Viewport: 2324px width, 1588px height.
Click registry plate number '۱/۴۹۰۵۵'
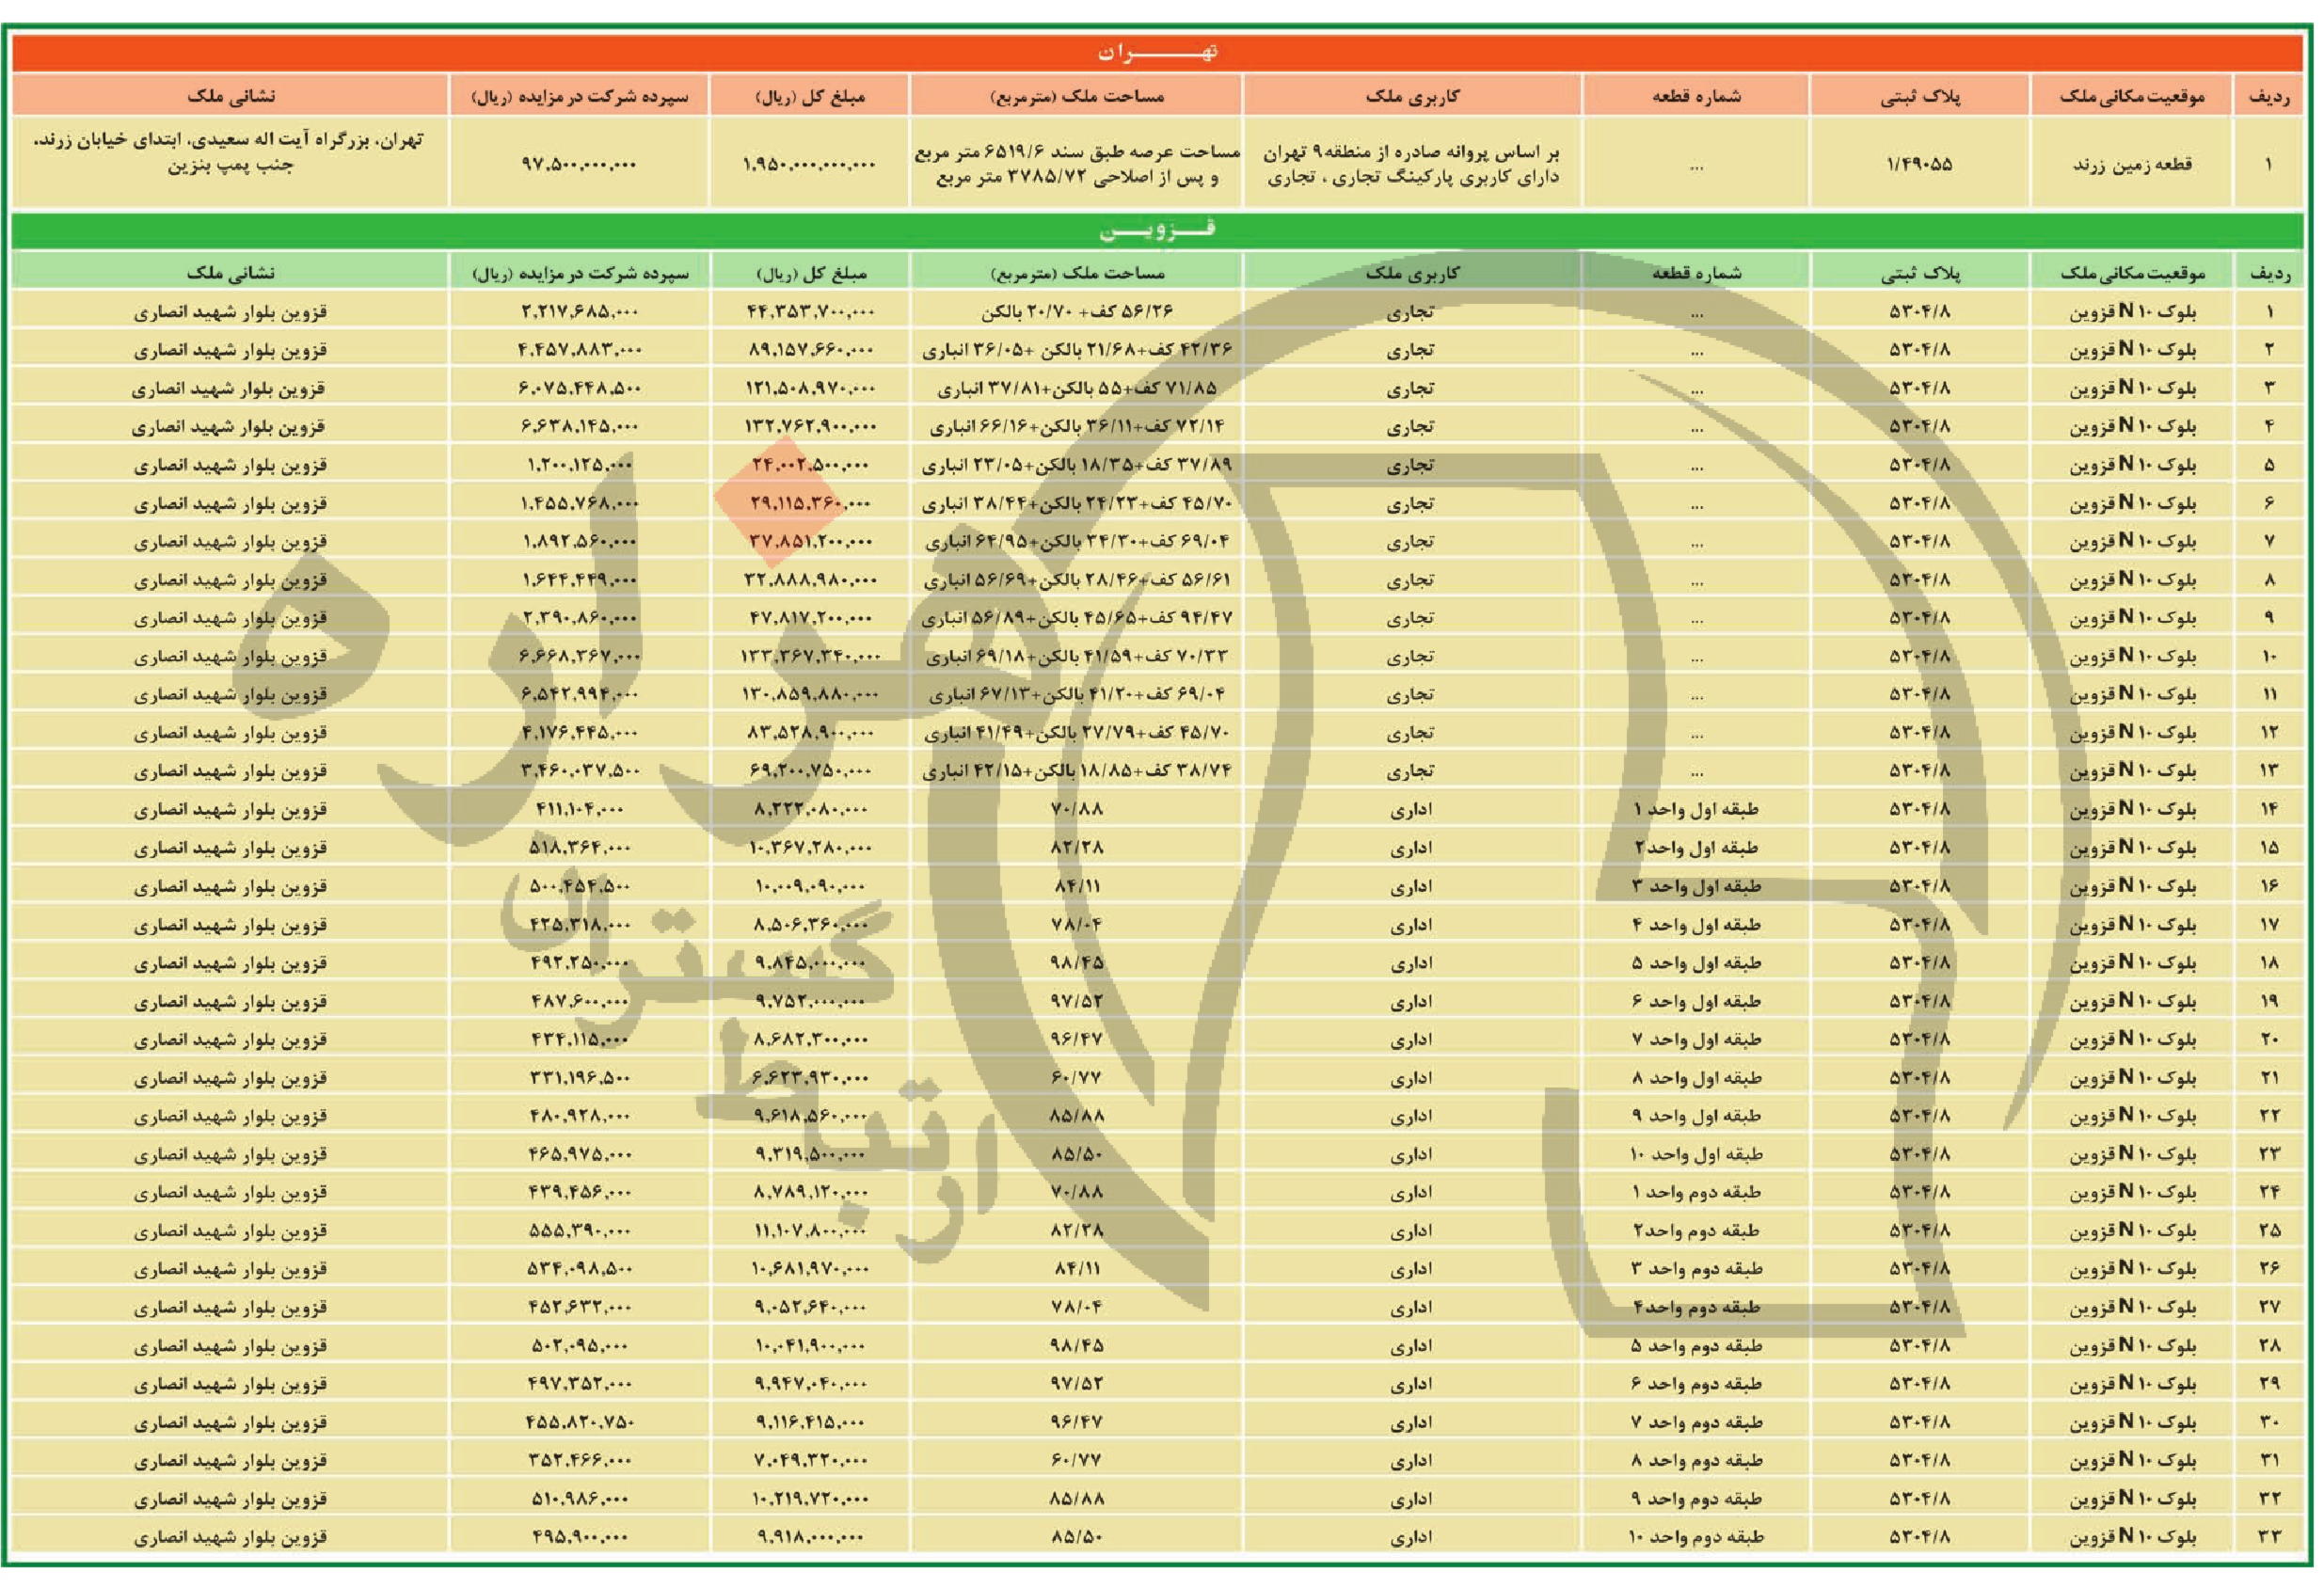coord(1919,164)
